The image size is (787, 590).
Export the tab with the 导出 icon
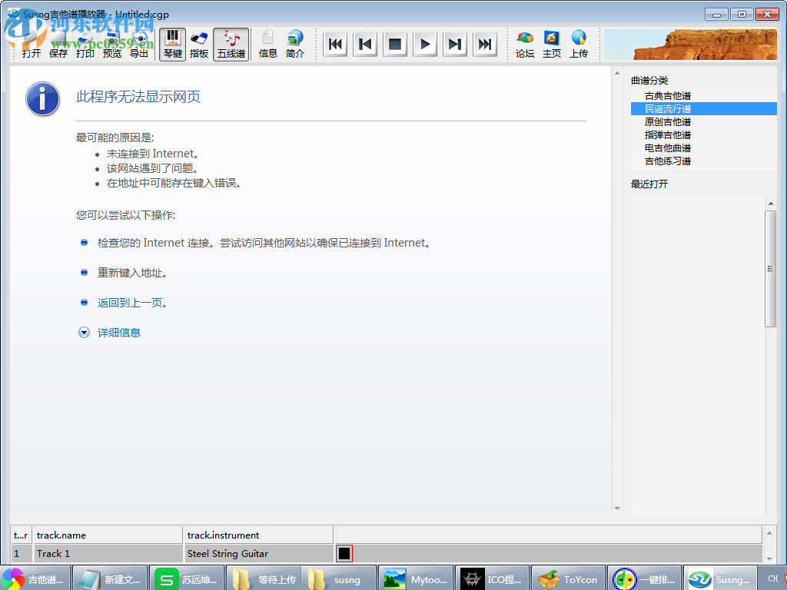pyautogui.click(x=138, y=44)
